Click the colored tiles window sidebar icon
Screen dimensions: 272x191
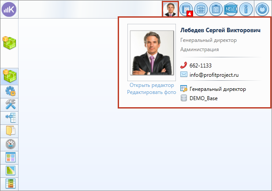11,157
